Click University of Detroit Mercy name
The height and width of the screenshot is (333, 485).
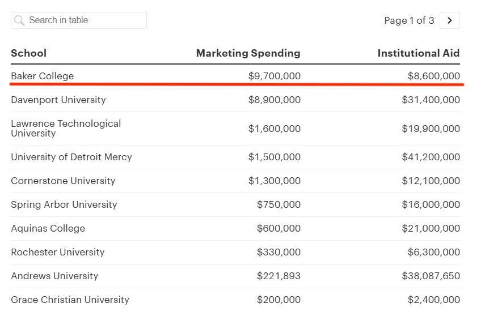tap(71, 157)
